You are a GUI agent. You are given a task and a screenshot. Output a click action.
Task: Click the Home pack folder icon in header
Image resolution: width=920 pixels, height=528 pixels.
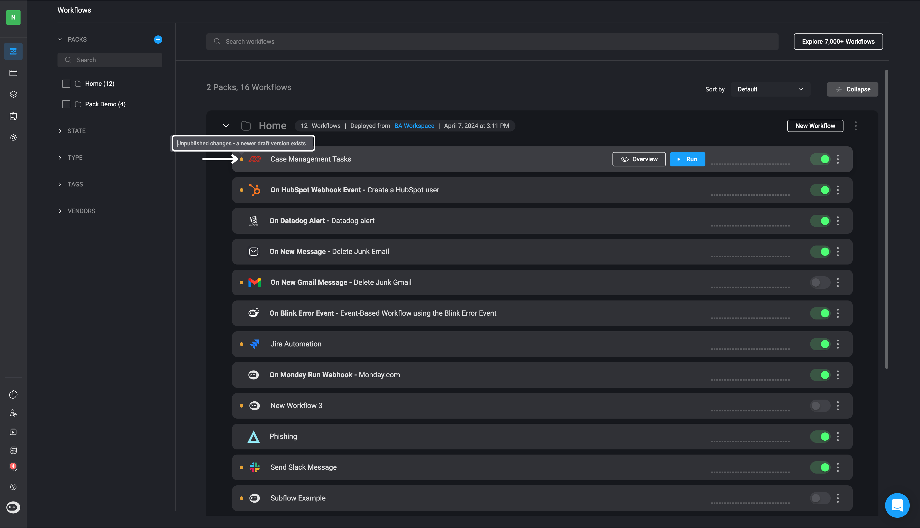[x=246, y=126]
